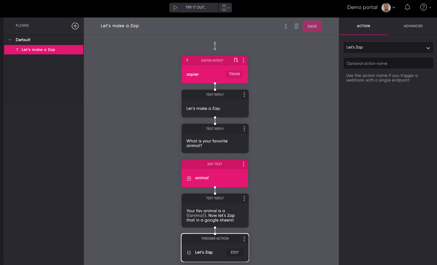Click the Optional action name field
Screen dimensions: 437x265
pos(388,63)
